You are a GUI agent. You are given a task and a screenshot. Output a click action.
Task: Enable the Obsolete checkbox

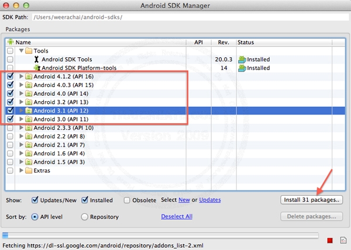click(x=127, y=200)
